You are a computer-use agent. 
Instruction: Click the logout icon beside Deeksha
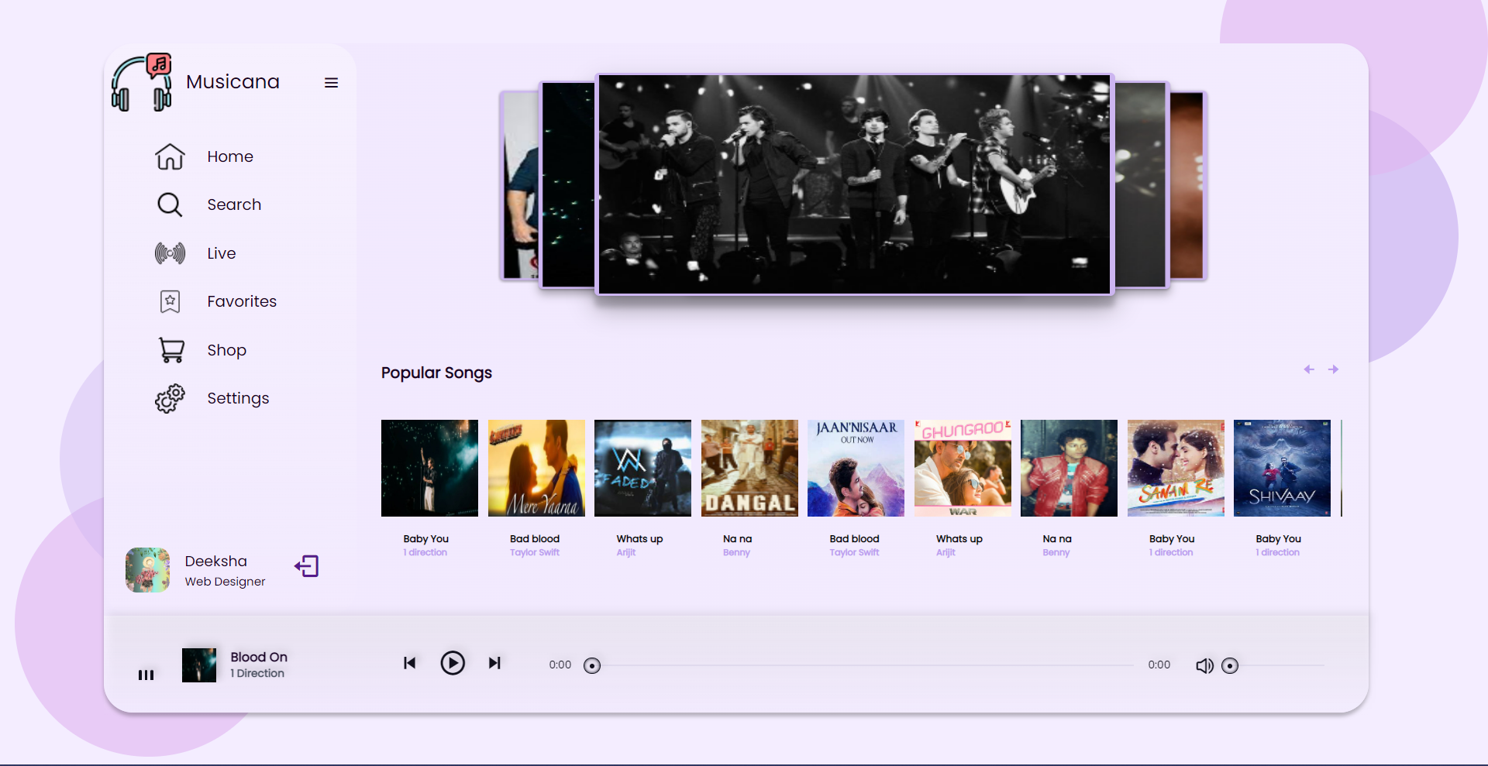coord(306,566)
